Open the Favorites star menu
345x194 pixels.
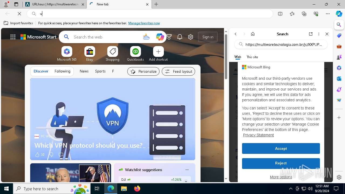[292, 14]
